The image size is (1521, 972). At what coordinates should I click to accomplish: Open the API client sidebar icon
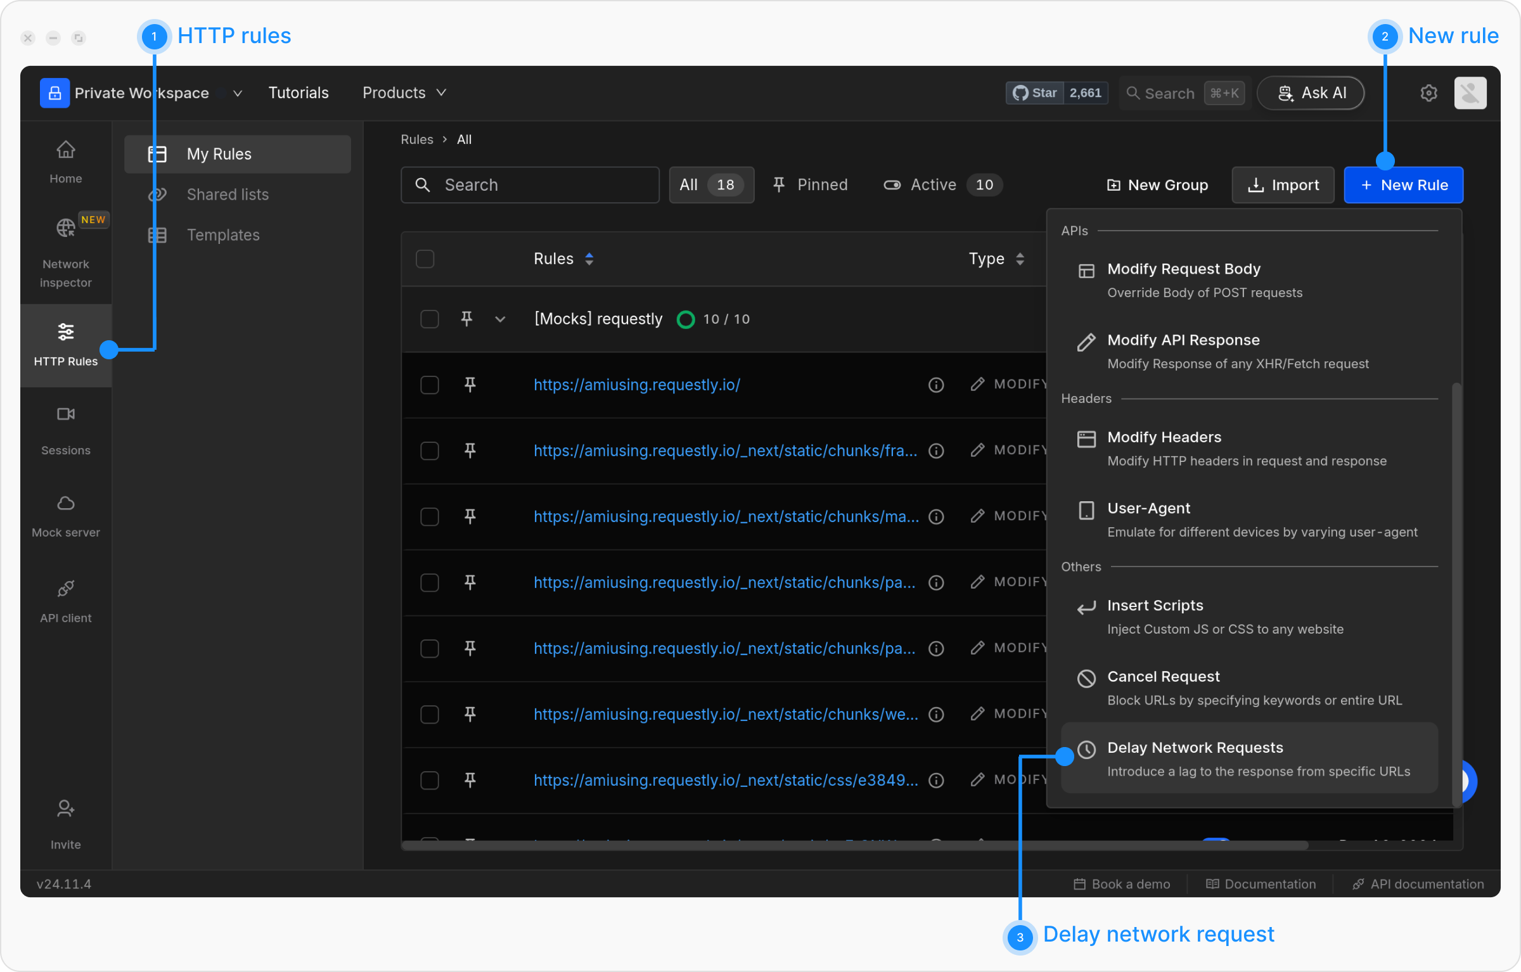[66, 589]
